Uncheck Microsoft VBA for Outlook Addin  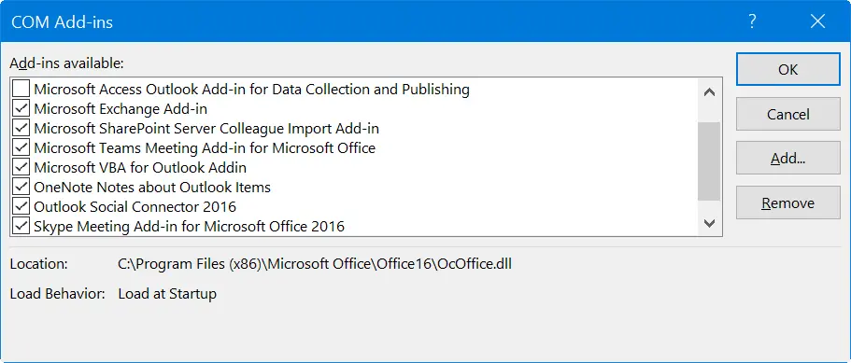pyautogui.click(x=21, y=167)
